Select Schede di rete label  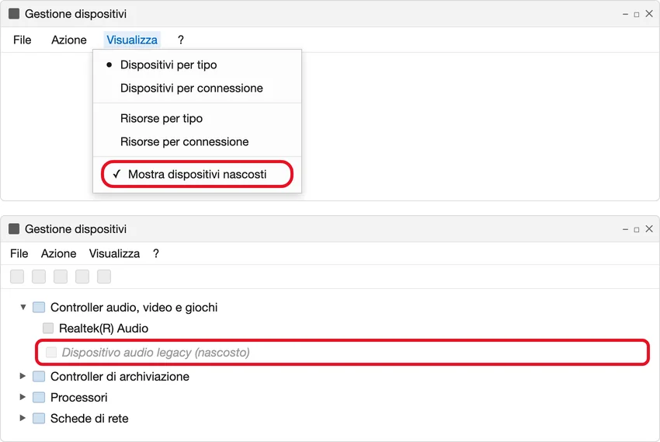point(89,419)
